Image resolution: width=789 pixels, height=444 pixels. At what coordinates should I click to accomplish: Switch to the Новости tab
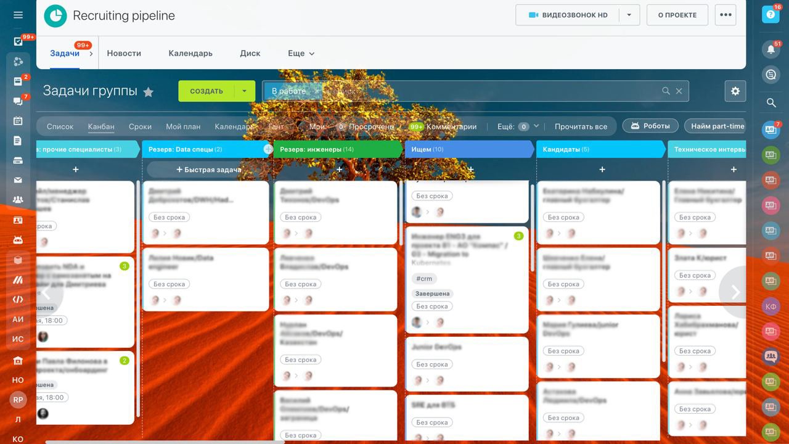tap(124, 54)
